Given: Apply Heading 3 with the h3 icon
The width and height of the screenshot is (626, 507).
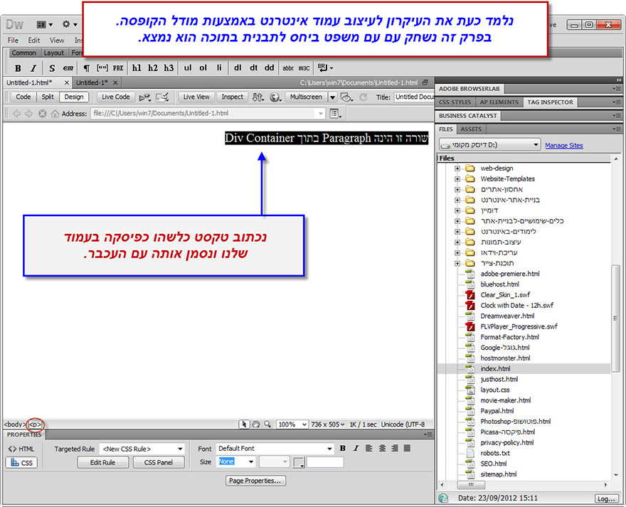Looking at the screenshot, I should tap(169, 68).
